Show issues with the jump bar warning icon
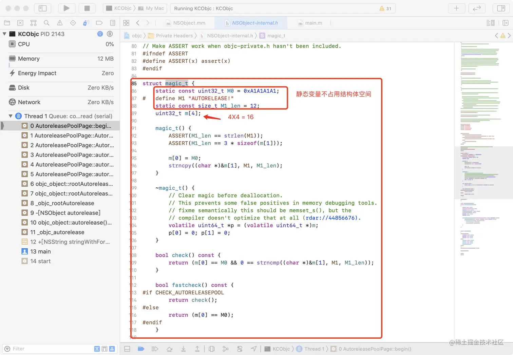 tap(503, 36)
